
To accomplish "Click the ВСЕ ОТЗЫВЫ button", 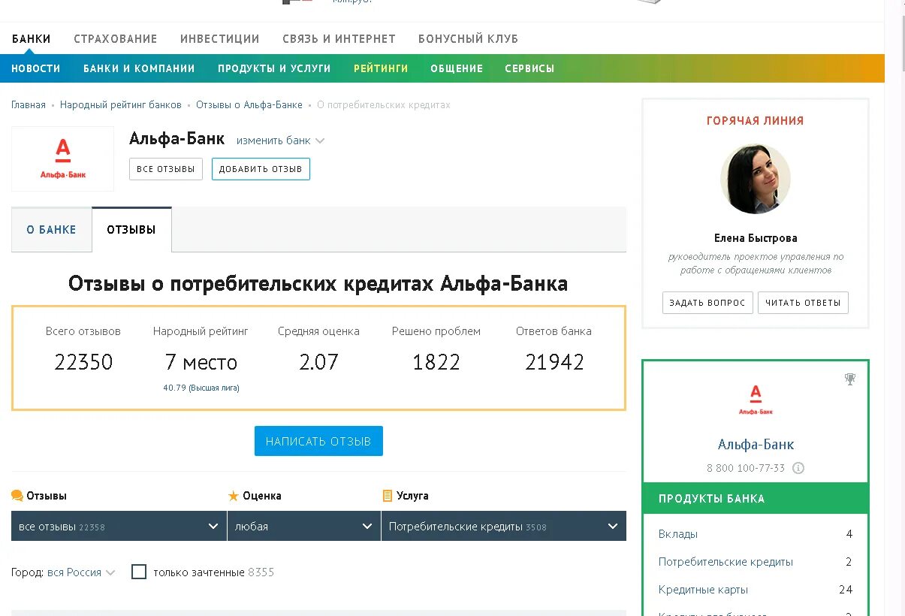I will 166,169.
